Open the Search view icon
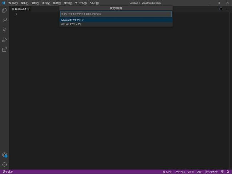The width and height of the screenshot is (232, 174). tap(4, 20)
